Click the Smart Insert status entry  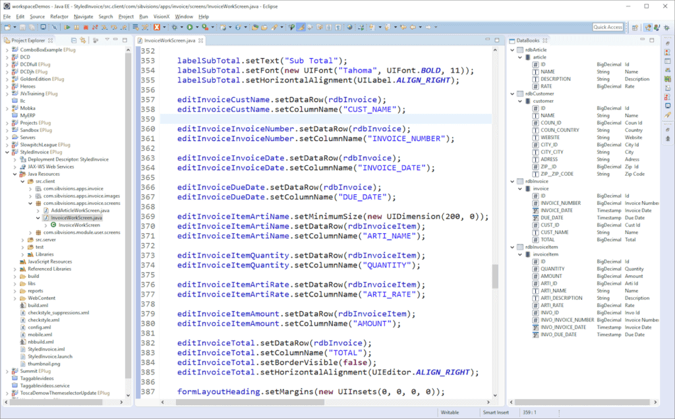496,412
